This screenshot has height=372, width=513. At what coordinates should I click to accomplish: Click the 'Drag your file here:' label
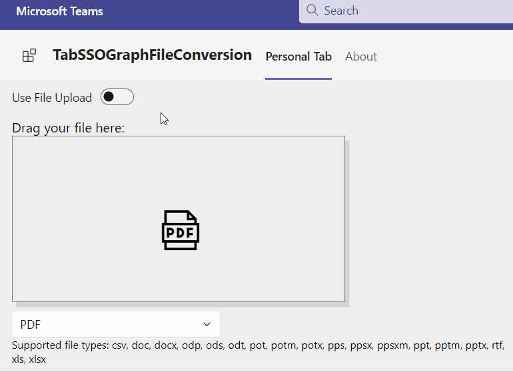pyautogui.click(x=69, y=128)
